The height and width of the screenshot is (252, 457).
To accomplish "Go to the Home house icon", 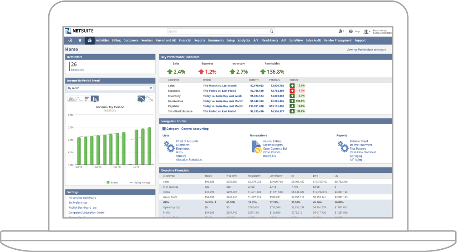I will [x=90, y=40].
